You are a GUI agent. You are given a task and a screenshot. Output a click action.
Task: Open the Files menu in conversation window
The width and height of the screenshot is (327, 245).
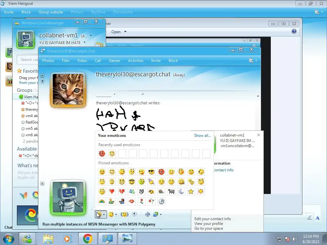(x=66, y=61)
